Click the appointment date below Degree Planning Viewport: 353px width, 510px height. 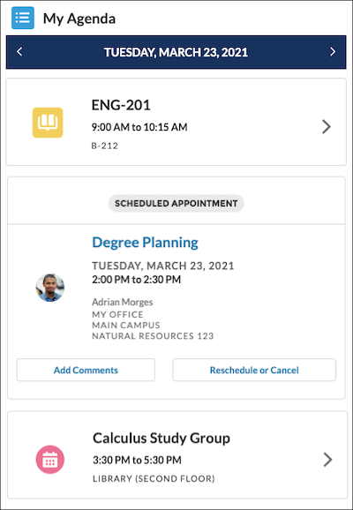[163, 266]
